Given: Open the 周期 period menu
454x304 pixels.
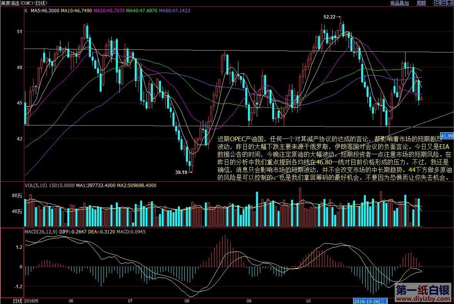Looking at the screenshot, I should [x=421, y=3].
